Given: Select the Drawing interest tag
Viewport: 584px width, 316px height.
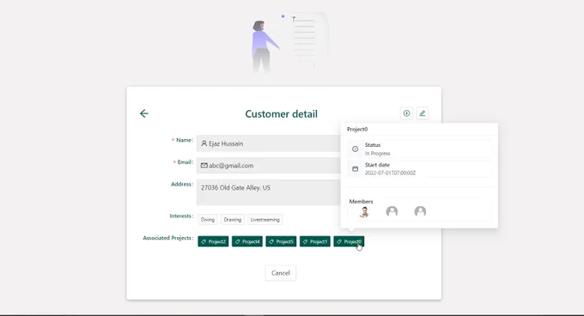Looking at the screenshot, I should point(233,220).
